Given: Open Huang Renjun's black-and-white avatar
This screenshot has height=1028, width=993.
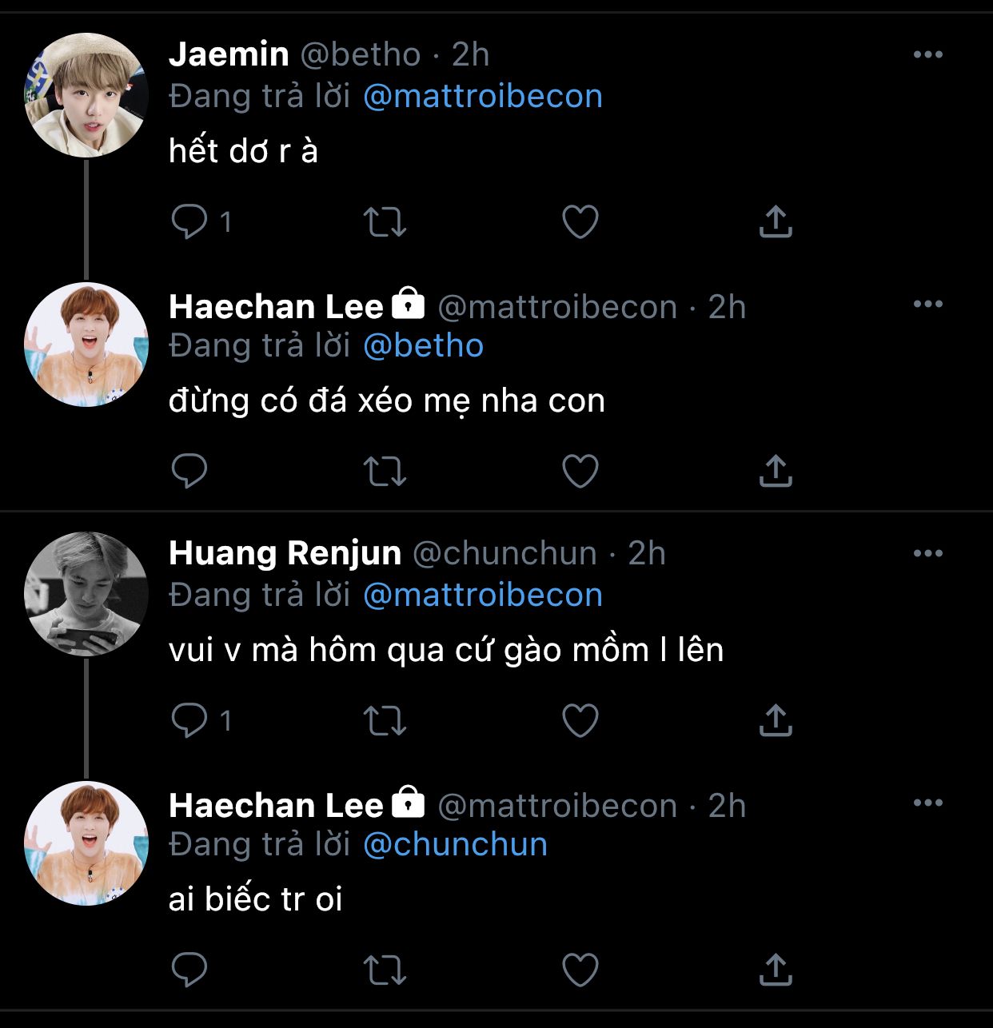Looking at the screenshot, I should [x=86, y=594].
